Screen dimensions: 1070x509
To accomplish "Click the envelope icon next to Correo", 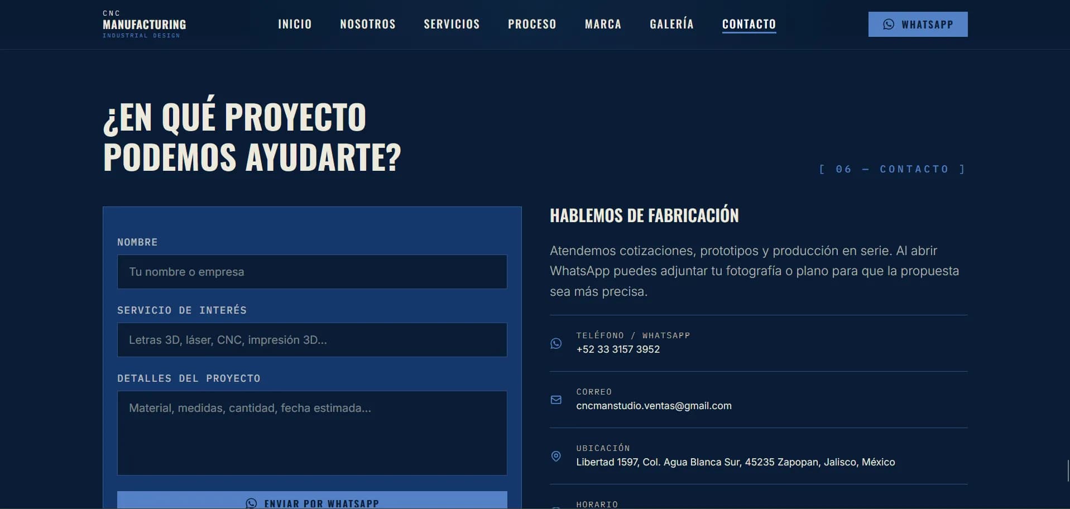I will 556,400.
